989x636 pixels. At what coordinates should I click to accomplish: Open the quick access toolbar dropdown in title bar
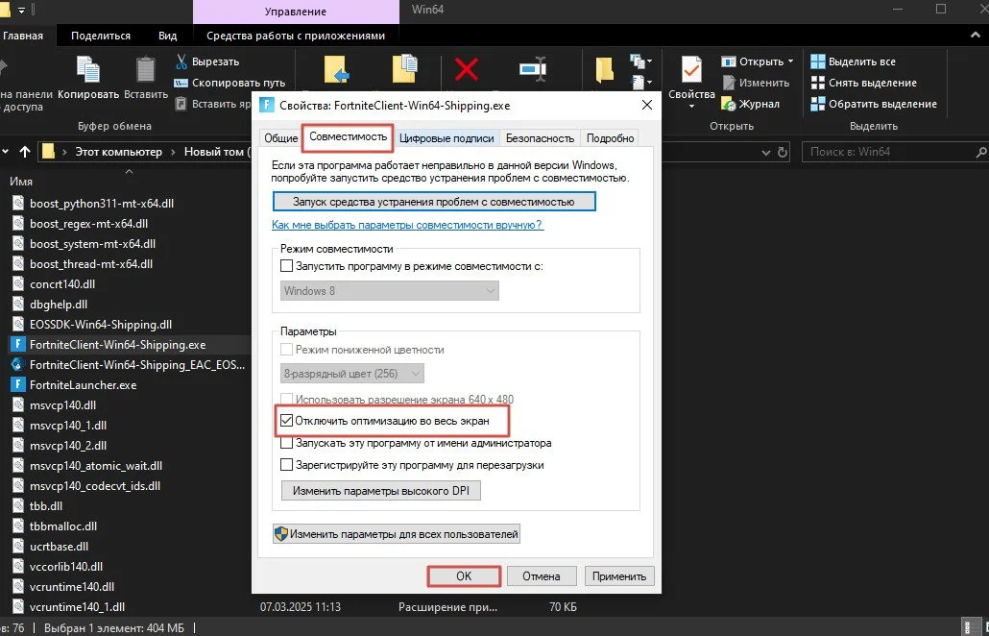coord(22,10)
